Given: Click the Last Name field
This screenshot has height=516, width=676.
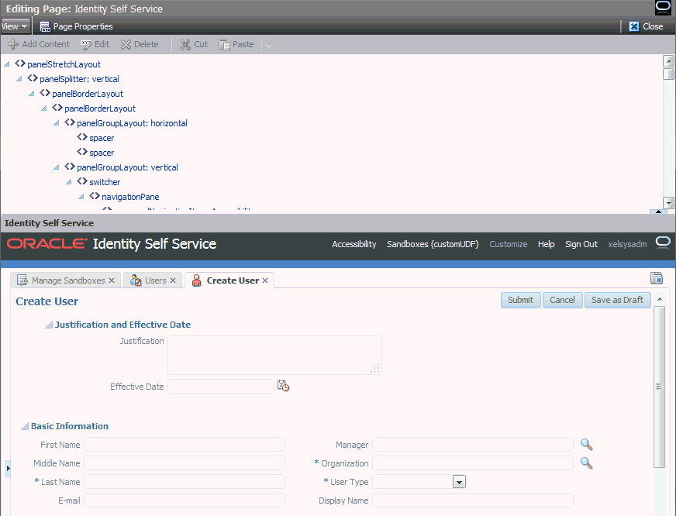Looking at the screenshot, I should click(185, 482).
